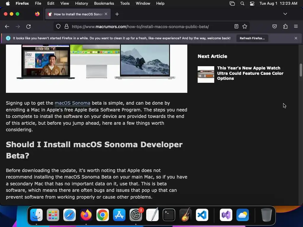Launch Terminal from the Dock
Screen dimensions: 303x227
coord(169,215)
